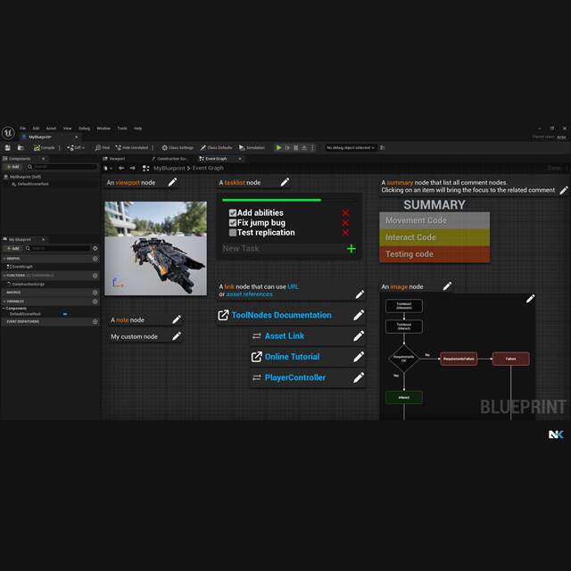Image resolution: width=571 pixels, height=571 pixels.
Task: Compile the blueprint
Action: [x=44, y=147]
